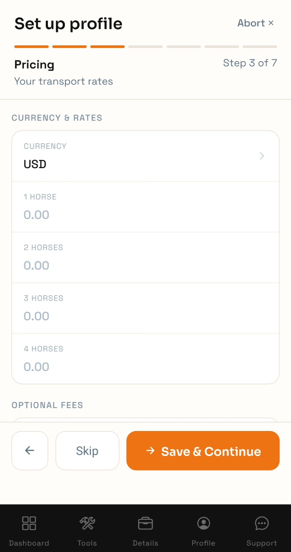
Task: Go back with the left arrow button
Action: (30, 451)
